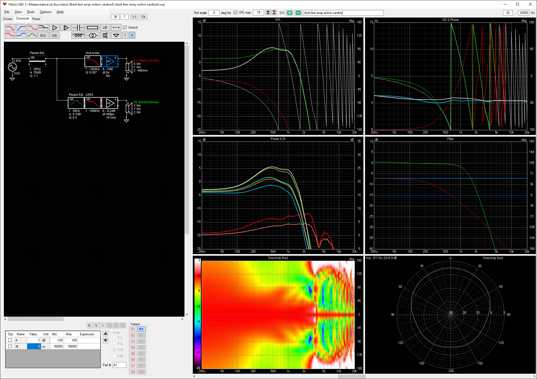Click the overlay name text field
This screenshot has height=379, width=537.
pos(343,13)
